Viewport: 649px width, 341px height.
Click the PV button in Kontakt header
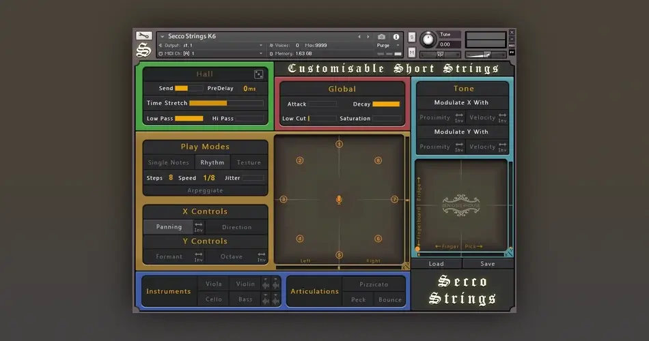coord(512,53)
